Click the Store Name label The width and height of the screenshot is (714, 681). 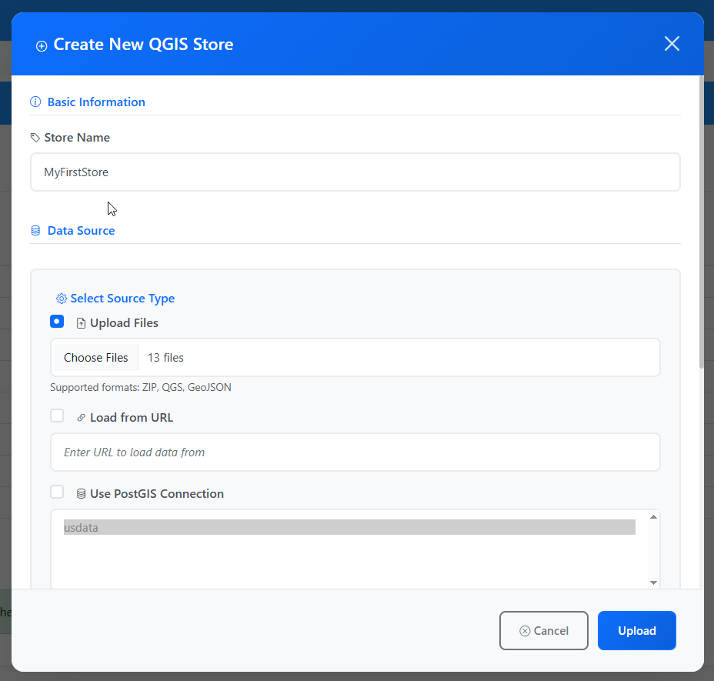tap(77, 138)
